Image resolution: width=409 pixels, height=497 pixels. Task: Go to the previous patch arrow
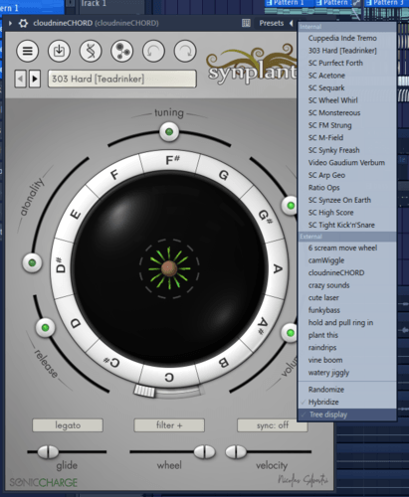point(21,79)
